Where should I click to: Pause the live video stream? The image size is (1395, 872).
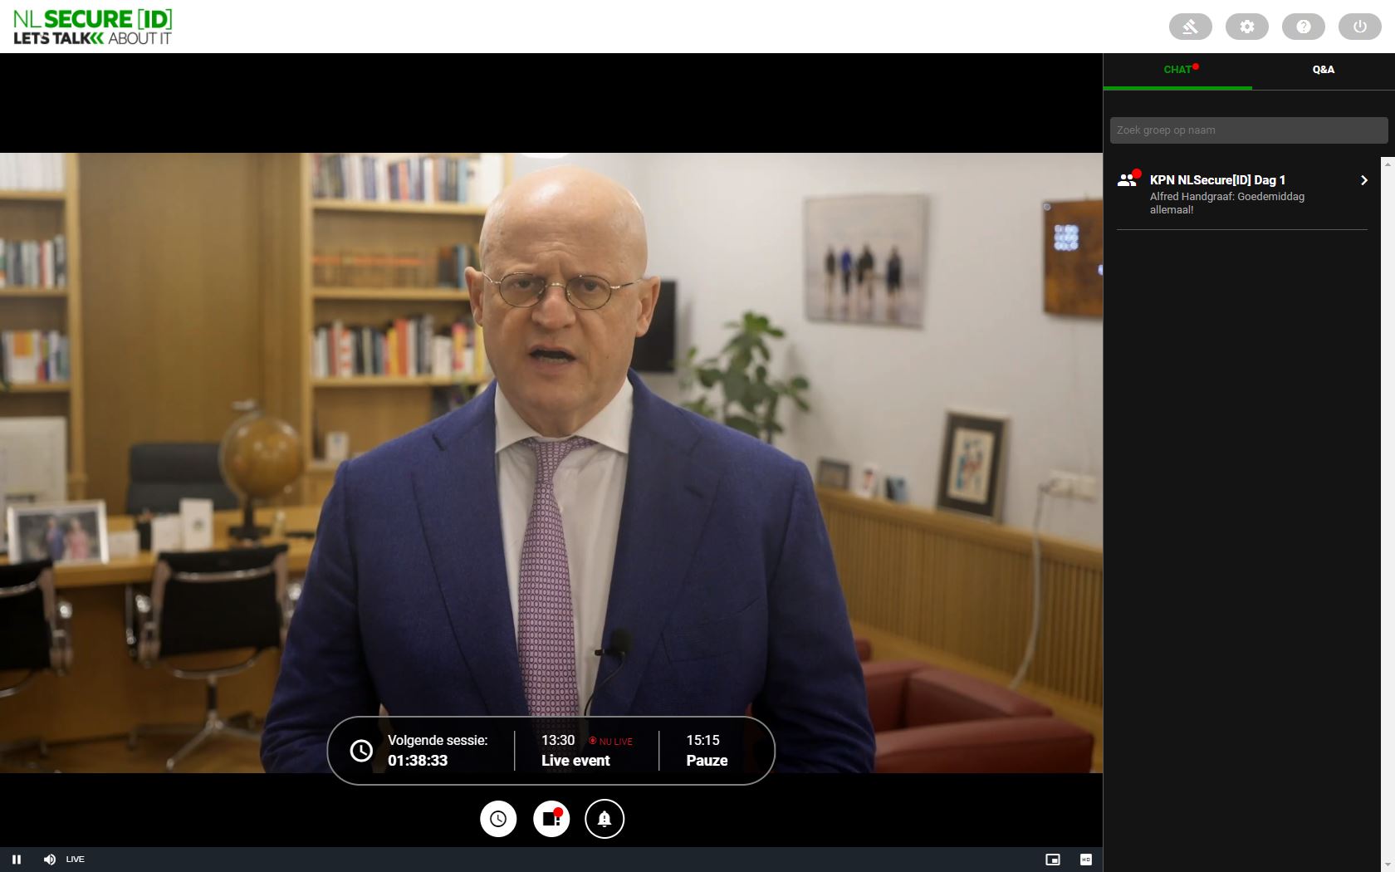17,860
